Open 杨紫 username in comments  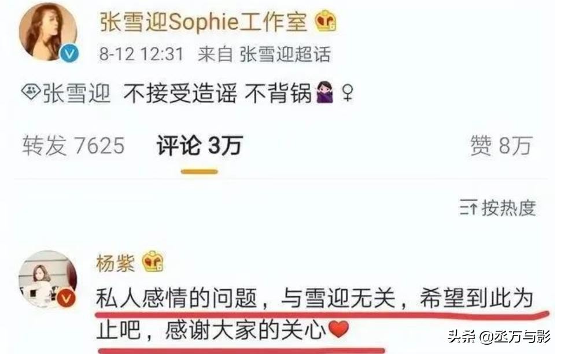pyautogui.click(x=115, y=263)
